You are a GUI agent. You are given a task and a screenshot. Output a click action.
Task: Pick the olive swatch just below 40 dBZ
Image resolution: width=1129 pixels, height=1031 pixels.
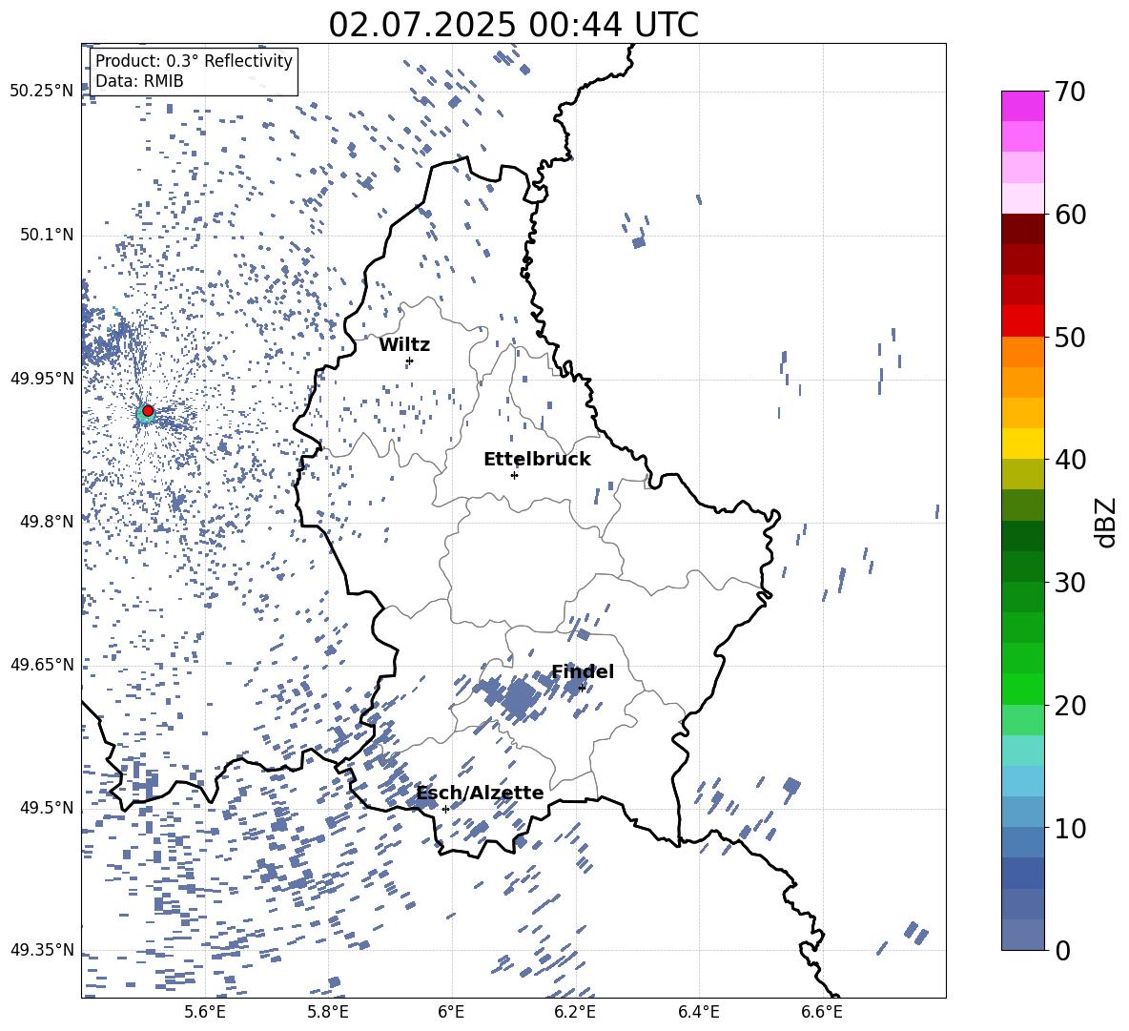[x=1022, y=474]
